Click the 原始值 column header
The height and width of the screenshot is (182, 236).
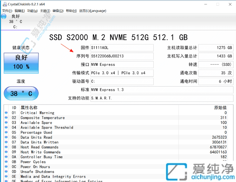220,108
